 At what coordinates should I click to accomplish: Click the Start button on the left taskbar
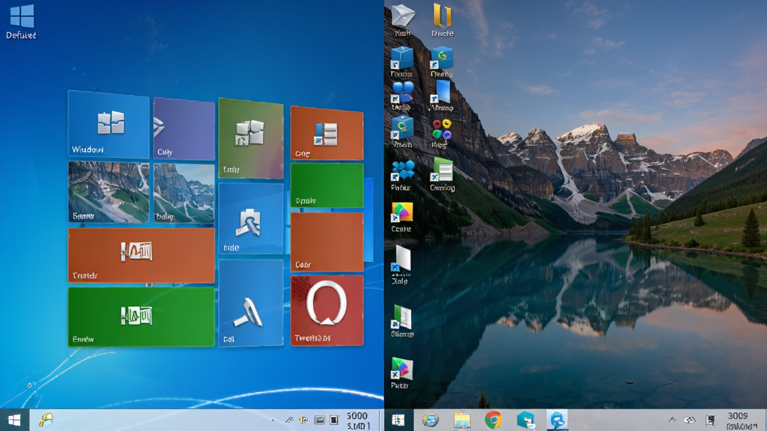coord(14,421)
